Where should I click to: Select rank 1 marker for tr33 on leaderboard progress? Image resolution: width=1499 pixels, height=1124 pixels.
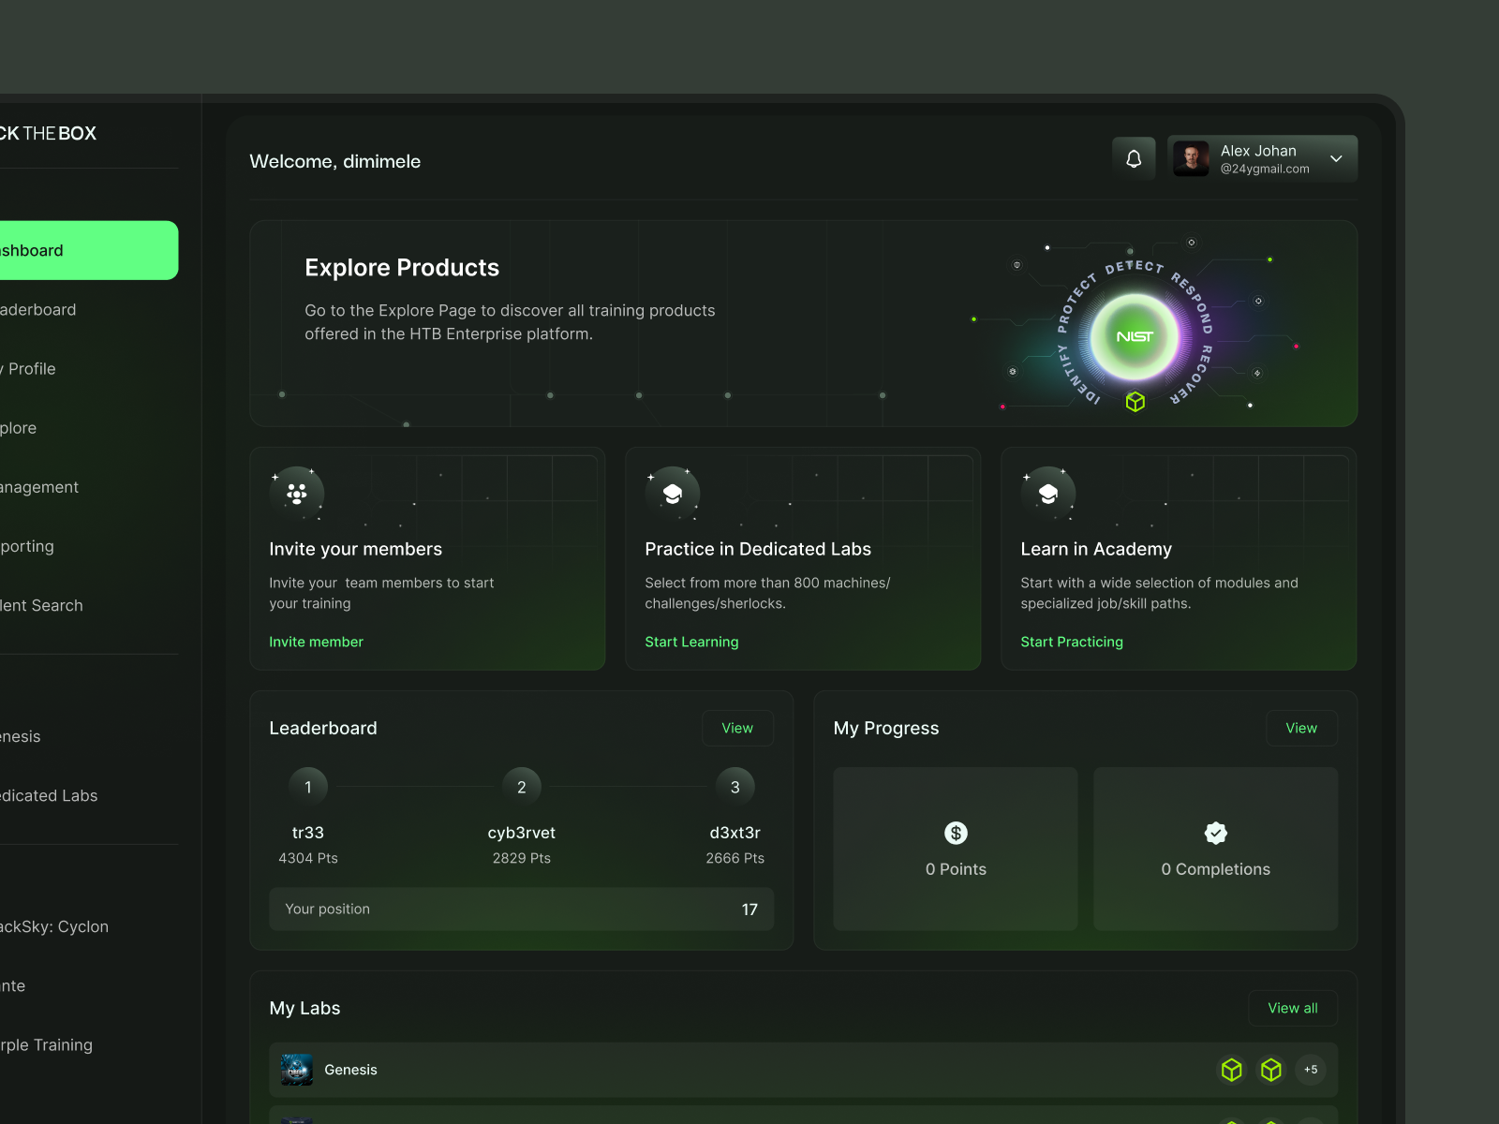click(x=307, y=787)
